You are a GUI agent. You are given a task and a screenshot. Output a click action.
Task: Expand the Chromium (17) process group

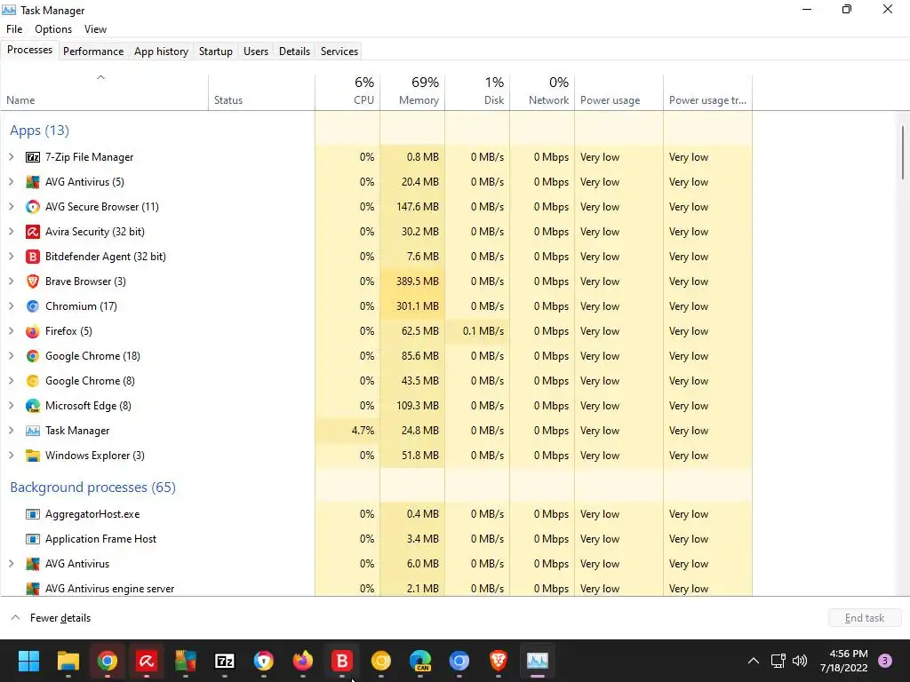[11, 306]
